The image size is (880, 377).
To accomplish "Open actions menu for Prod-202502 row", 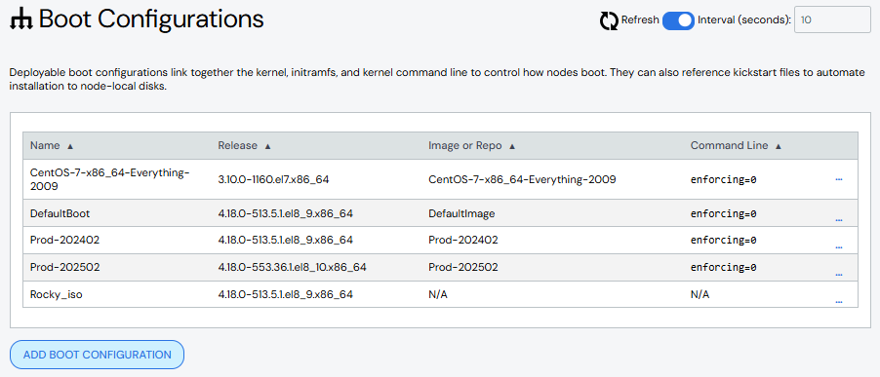I will coord(839,275).
